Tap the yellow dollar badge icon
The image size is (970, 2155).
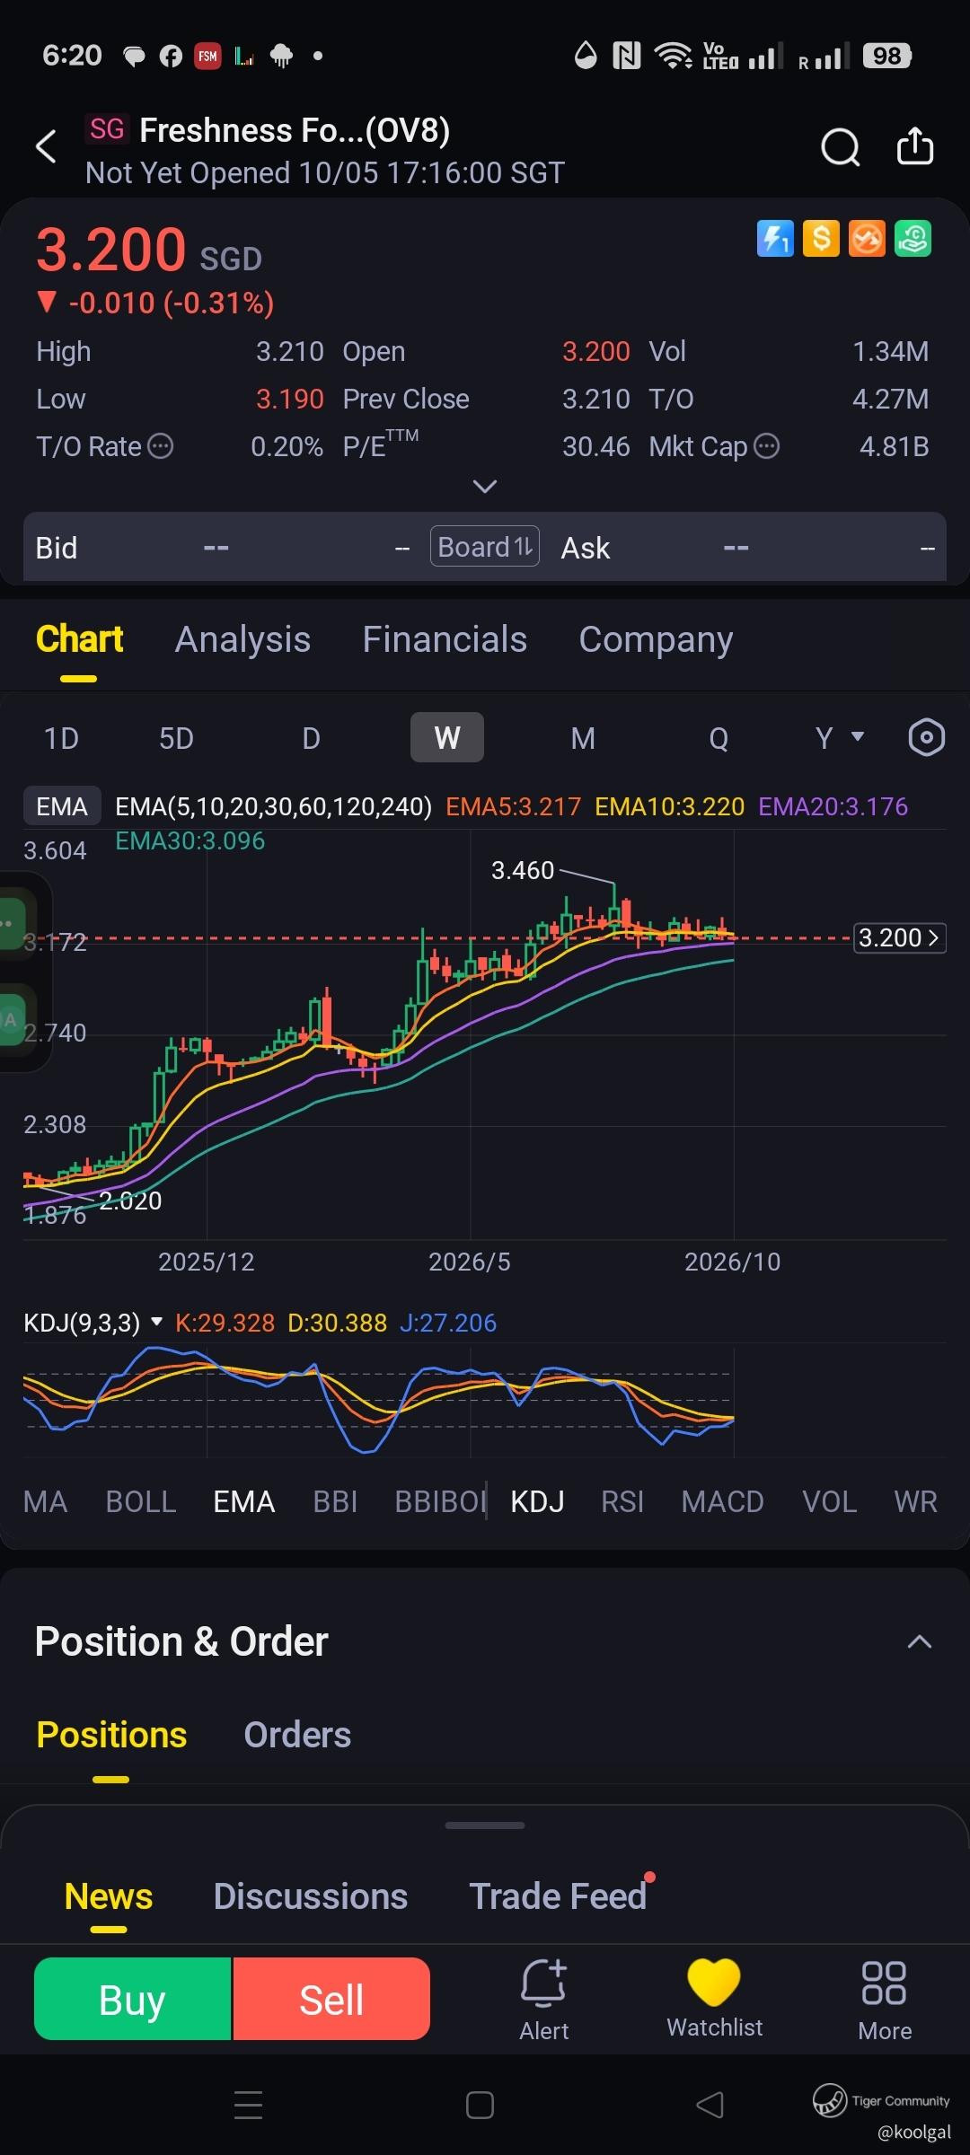[821, 239]
